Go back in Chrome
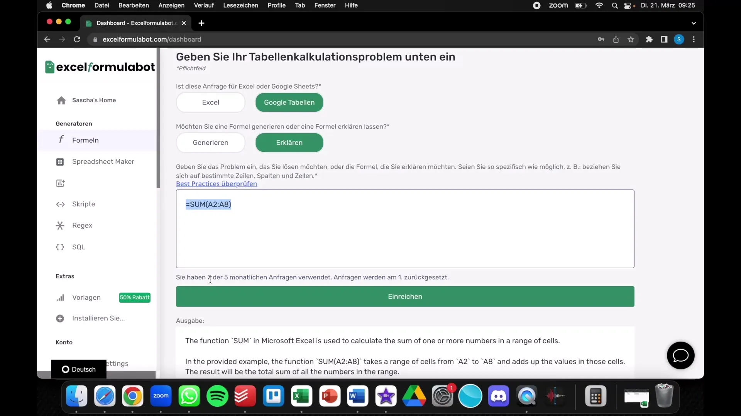Screen dimensions: 741x416 (x=47, y=39)
